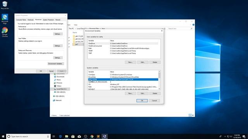Click OK in System Properties window
This screenshot has width=248, height=139.
[41, 71]
